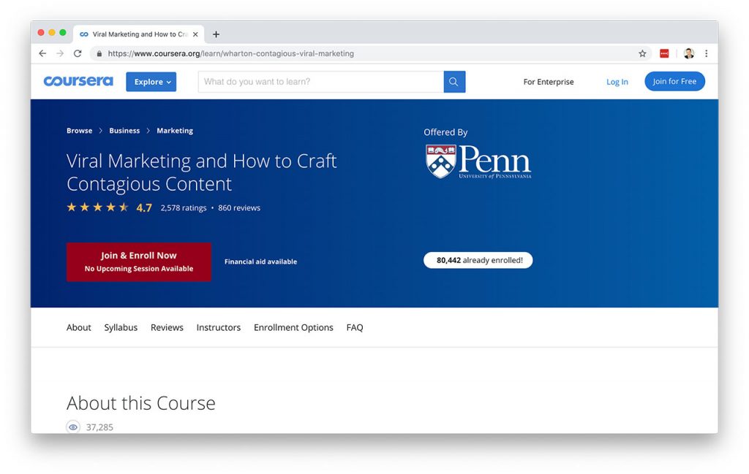The height and width of the screenshot is (474, 749).
Task: Go to the Instructors section tab
Action: point(218,327)
